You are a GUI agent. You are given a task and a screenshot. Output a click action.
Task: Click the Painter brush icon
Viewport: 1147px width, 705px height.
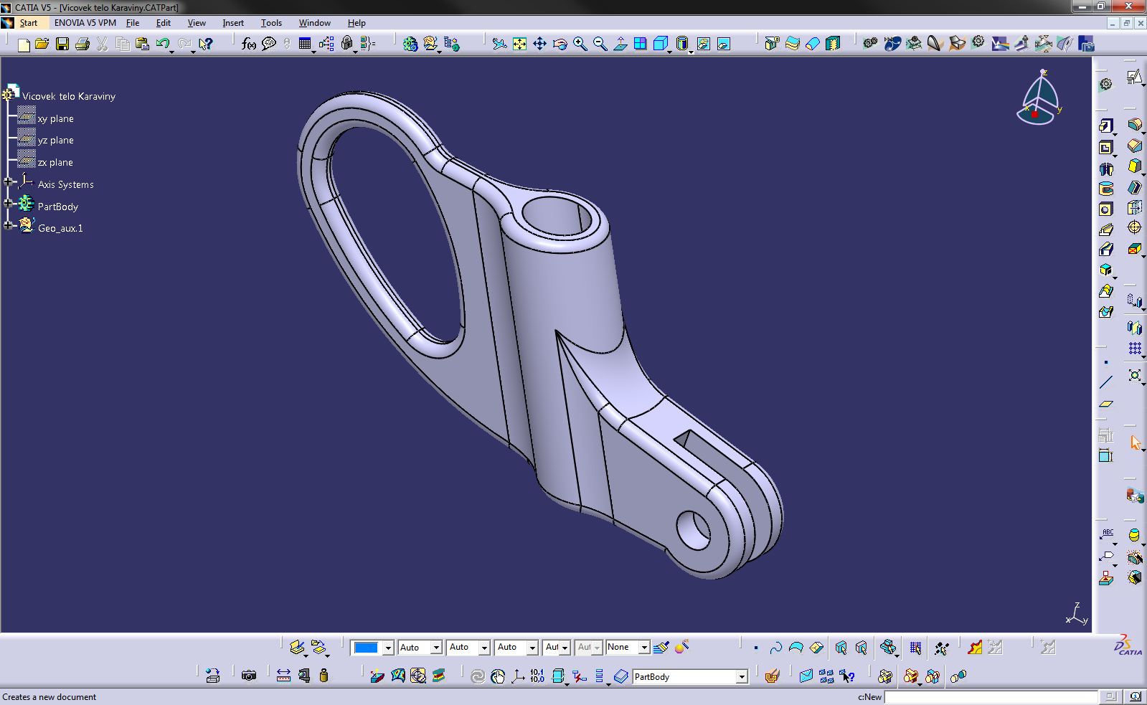pyautogui.click(x=661, y=648)
